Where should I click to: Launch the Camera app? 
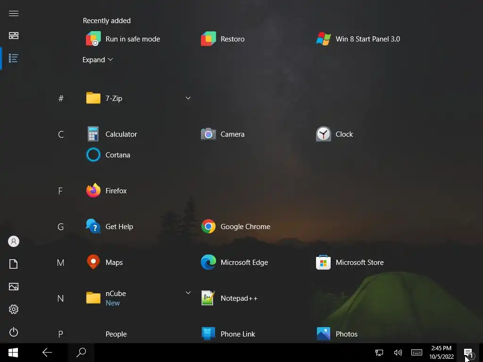click(223, 134)
